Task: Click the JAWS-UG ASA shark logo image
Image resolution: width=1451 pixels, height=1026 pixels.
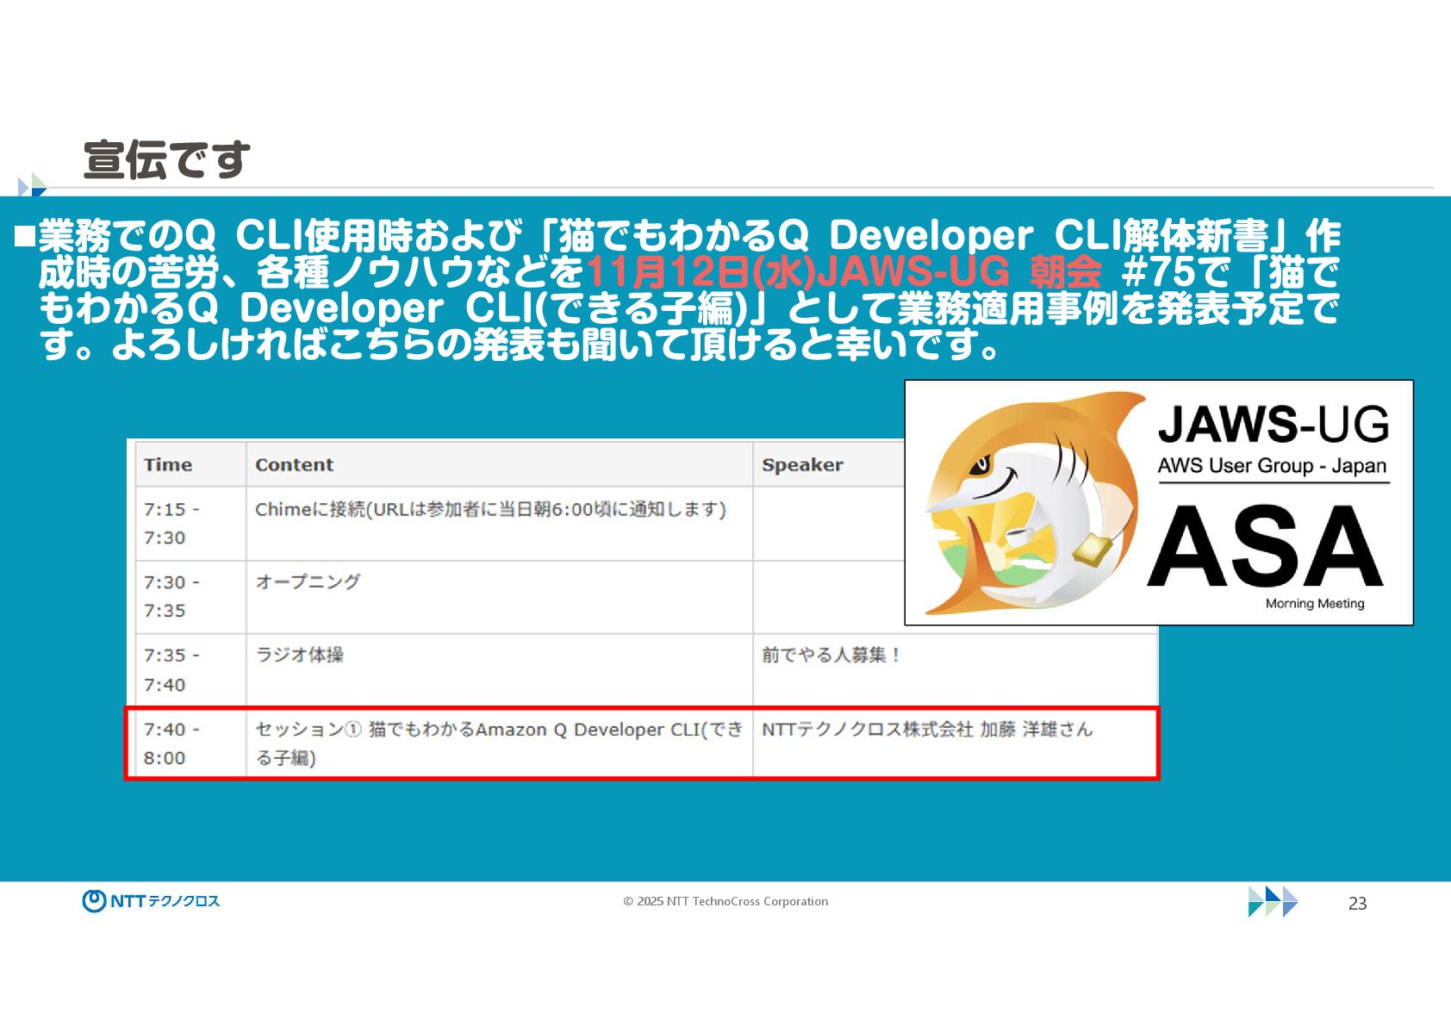Action: point(1158,502)
